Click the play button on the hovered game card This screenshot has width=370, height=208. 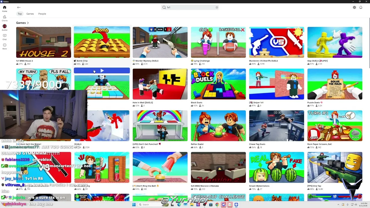pyautogui.click(x=102, y=71)
